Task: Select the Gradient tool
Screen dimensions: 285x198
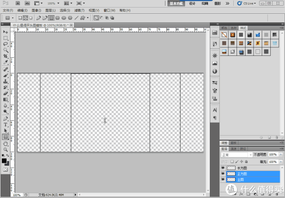Action: (5, 99)
